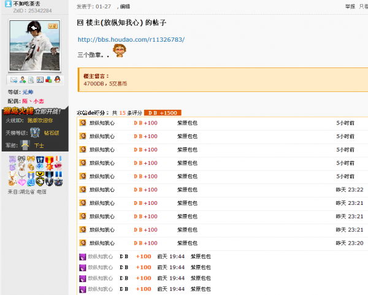Click the 发表于: 01-27 post date
Screen dimensions: 368x295
[94, 7]
